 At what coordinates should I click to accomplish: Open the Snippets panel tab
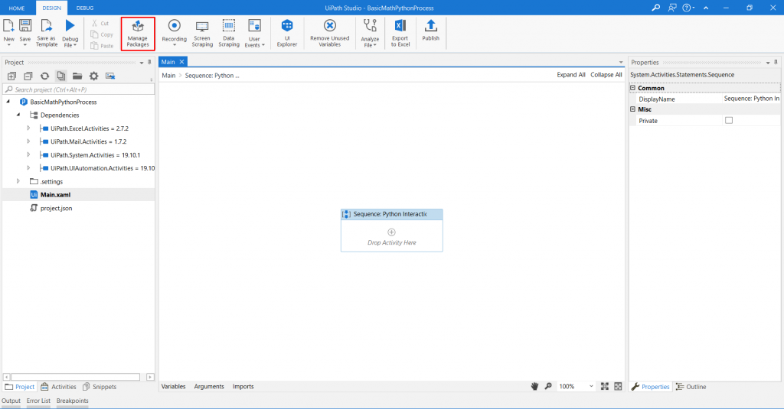[x=100, y=387]
